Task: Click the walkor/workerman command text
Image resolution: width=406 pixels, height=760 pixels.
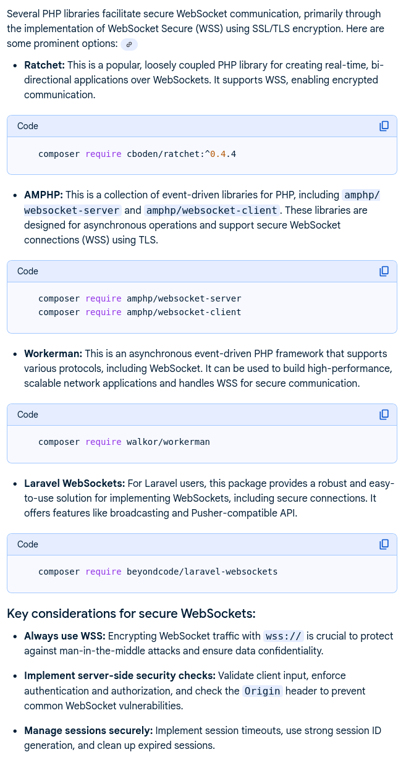Action: (x=124, y=442)
